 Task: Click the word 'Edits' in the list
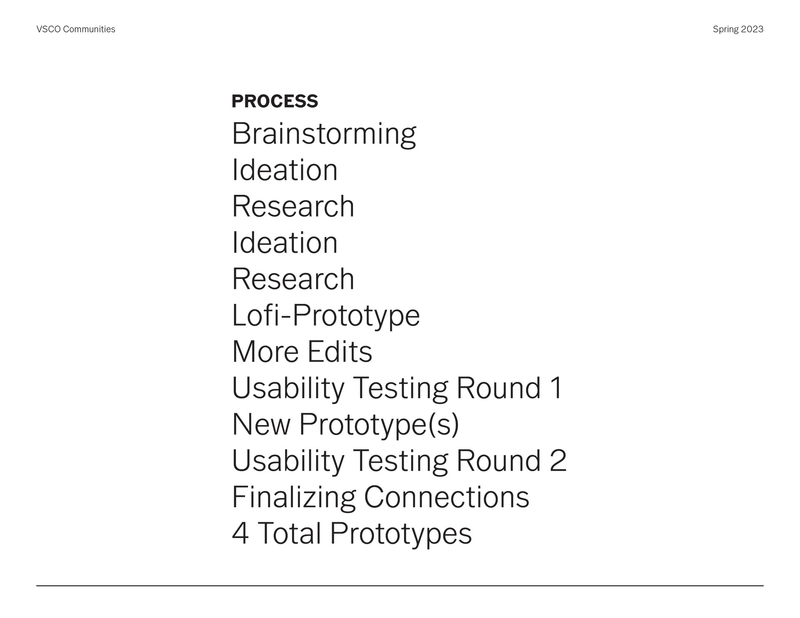point(340,352)
